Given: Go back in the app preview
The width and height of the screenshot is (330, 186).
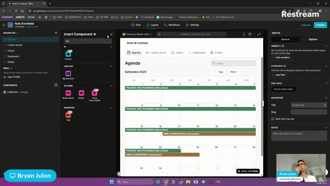Looking at the screenshot, I should coord(159,34).
